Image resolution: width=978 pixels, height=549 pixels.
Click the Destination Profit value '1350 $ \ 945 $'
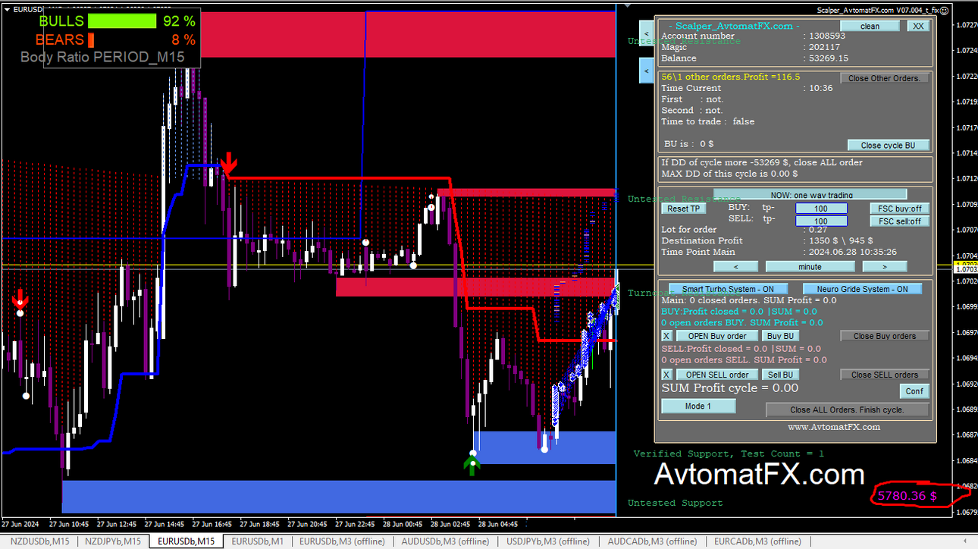[841, 240]
